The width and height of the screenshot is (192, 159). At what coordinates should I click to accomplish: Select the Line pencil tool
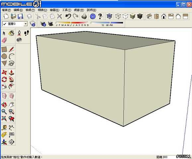pyautogui.click(x=12, y=49)
